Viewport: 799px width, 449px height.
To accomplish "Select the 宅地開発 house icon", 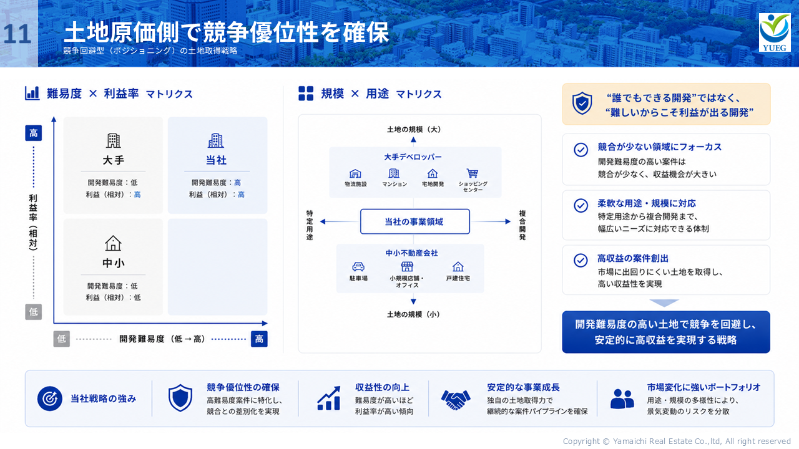I will click(x=433, y=173).
